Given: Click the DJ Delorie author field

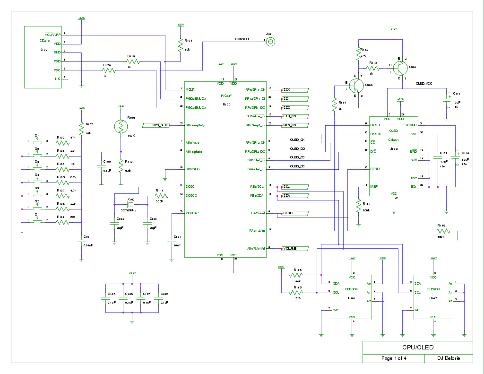Looking at the screenshot, I should [449, 358].
